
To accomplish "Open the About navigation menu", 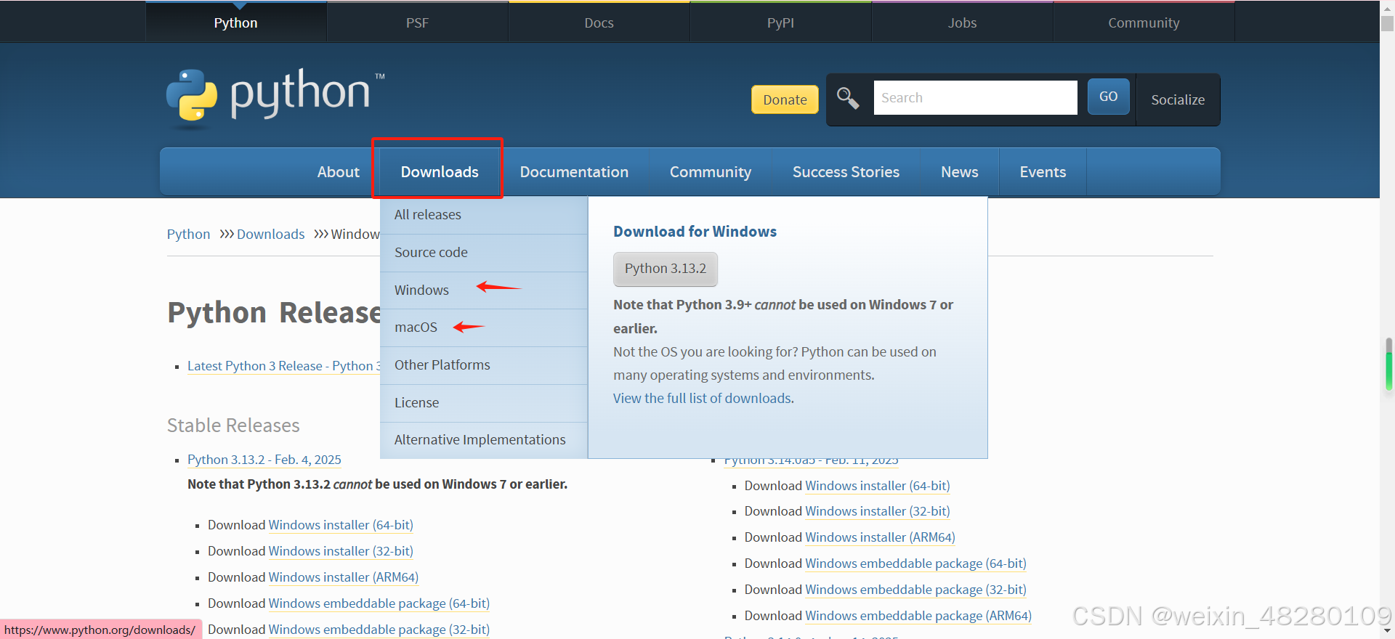I will tap(338, 172).
